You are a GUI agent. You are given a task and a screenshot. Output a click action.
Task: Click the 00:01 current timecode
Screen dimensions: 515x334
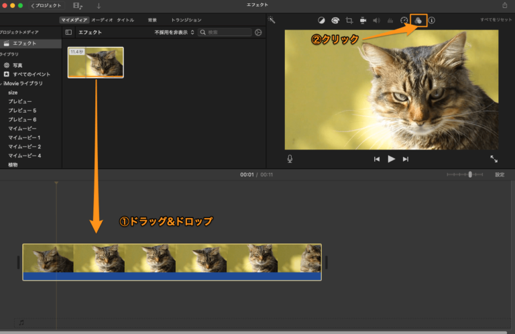[247, 175]
